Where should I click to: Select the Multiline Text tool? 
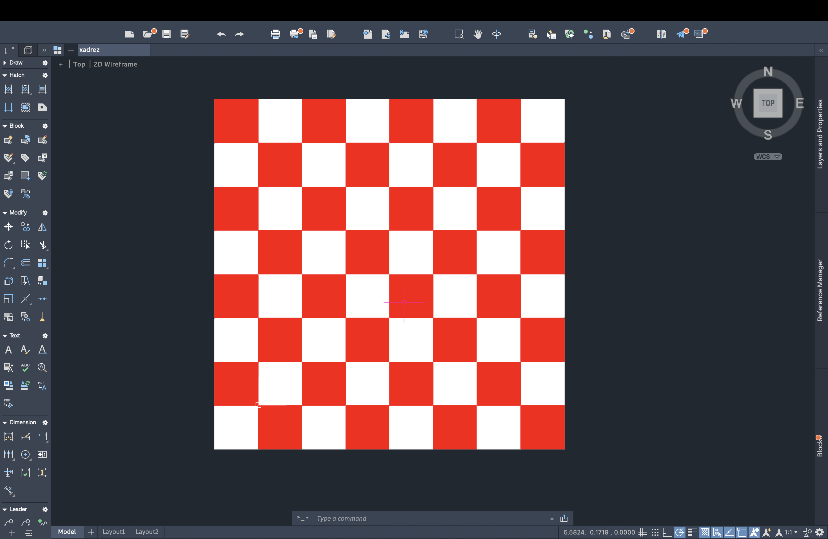pyautogui.click(x=8, y=350)
